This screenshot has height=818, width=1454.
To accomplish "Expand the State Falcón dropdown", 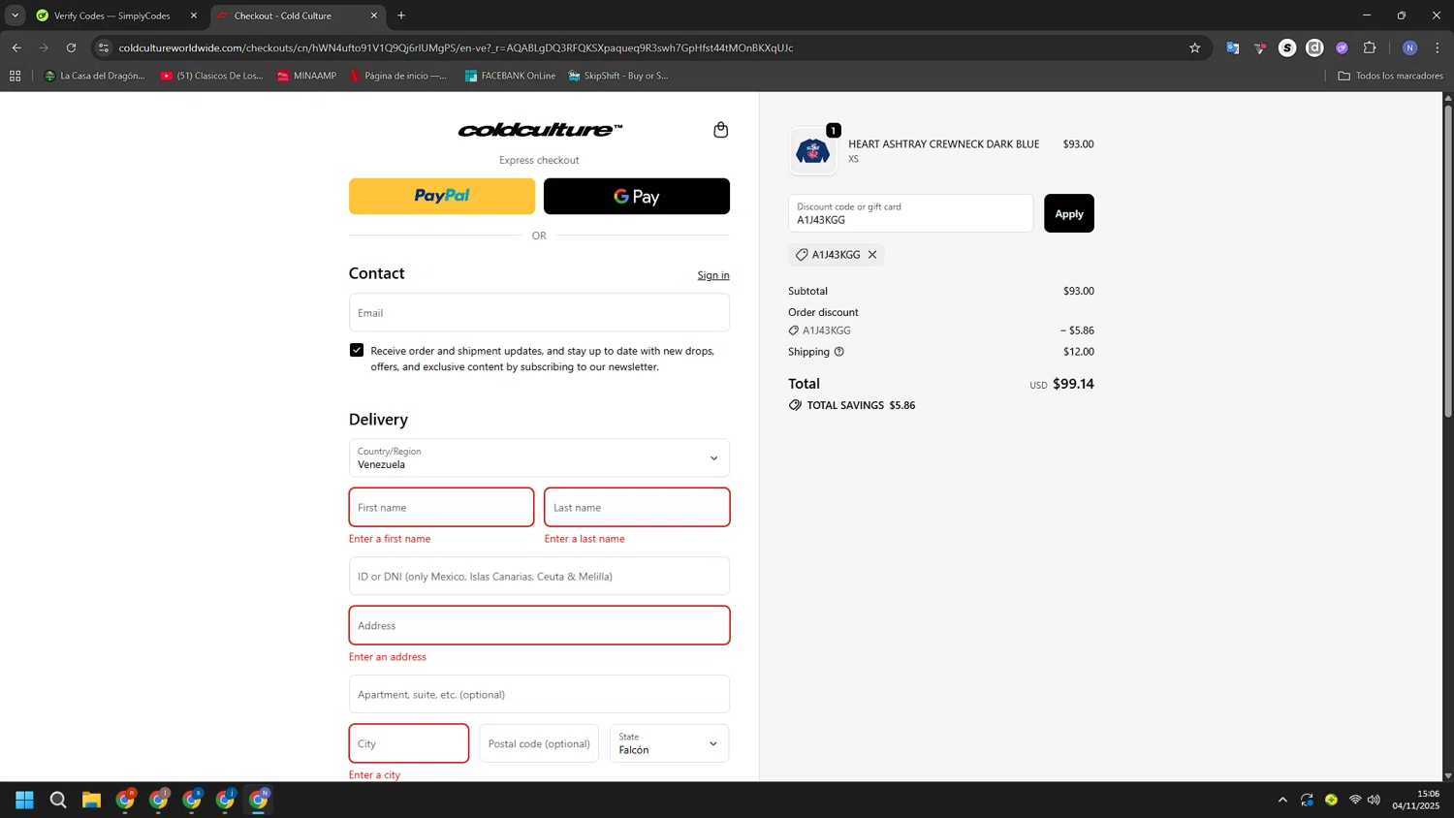I will pyautogui.click(x=669, y=743).
